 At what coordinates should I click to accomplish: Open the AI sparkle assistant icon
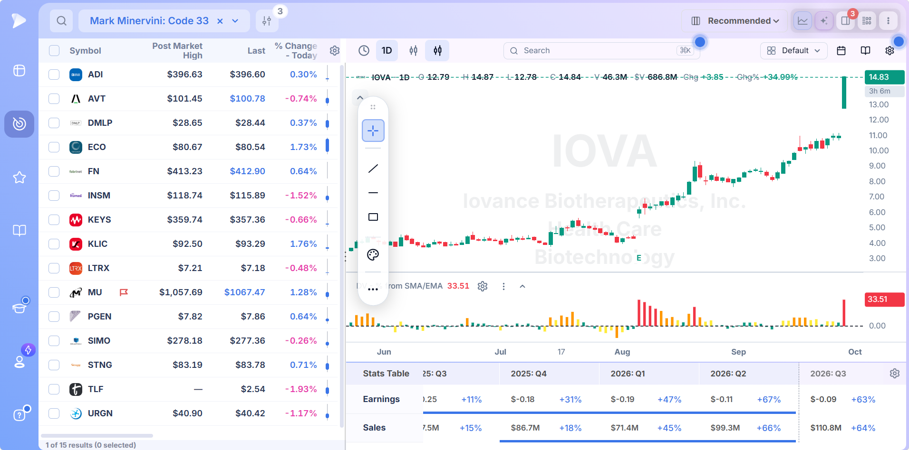click(824, 21)
